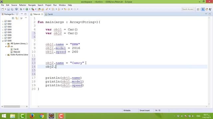This screenshot has height=119, width=213.
Task: Maximize the editor area
Action: [210, 14]
